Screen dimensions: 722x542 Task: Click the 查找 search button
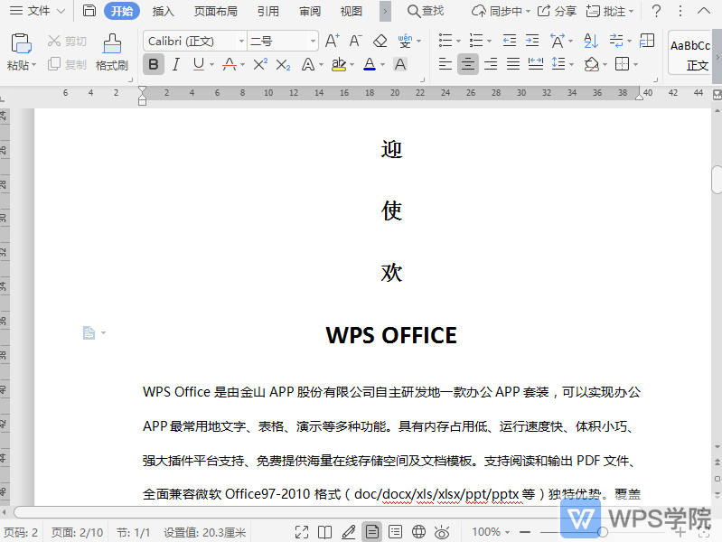pyautogui.click(x=425, y=11)
